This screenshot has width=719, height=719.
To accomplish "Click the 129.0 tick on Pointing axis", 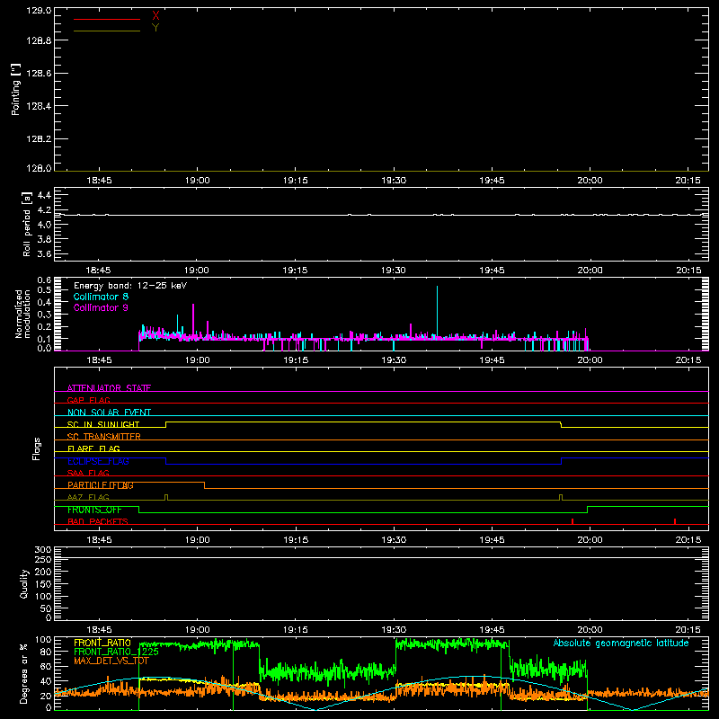I will pos(39,10).
